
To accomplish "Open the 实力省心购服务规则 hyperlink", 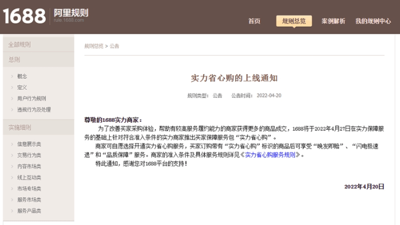I will 270,155.
